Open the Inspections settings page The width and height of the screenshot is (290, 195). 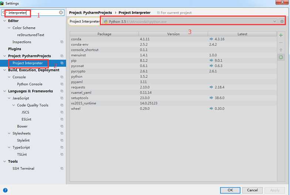pyautogui.click(x=22, y=42)
